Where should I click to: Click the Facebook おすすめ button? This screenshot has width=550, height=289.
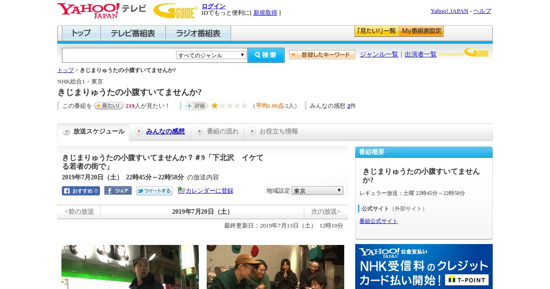pos(81,191)
